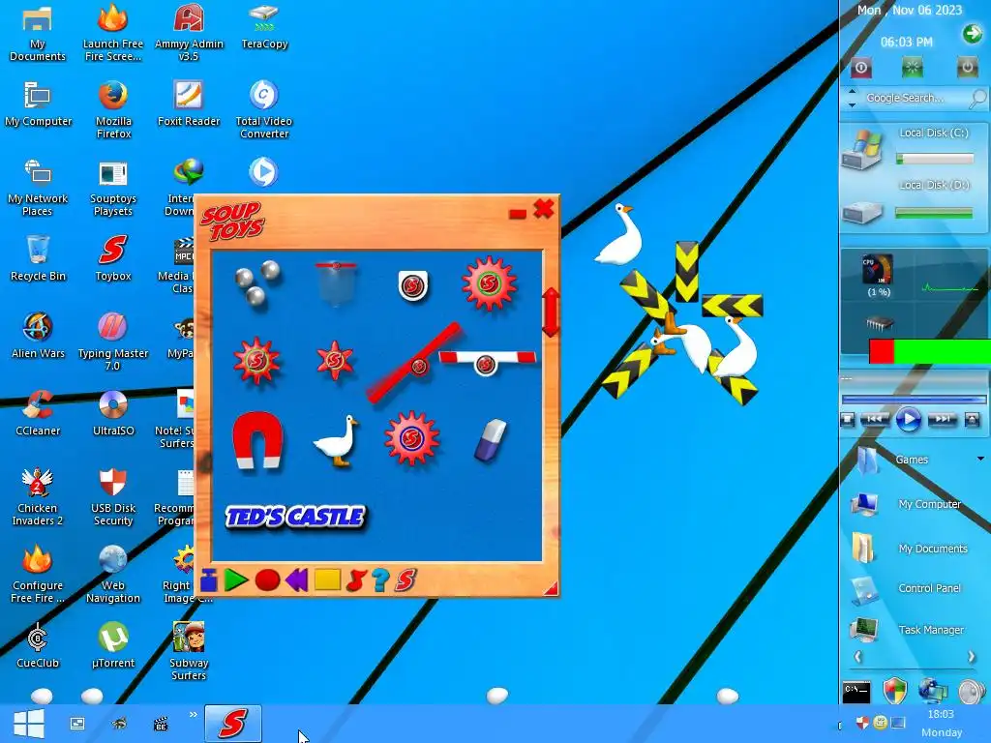Select the Recycle Bin icon
This screenshot has width=991, height=743.
38,256
